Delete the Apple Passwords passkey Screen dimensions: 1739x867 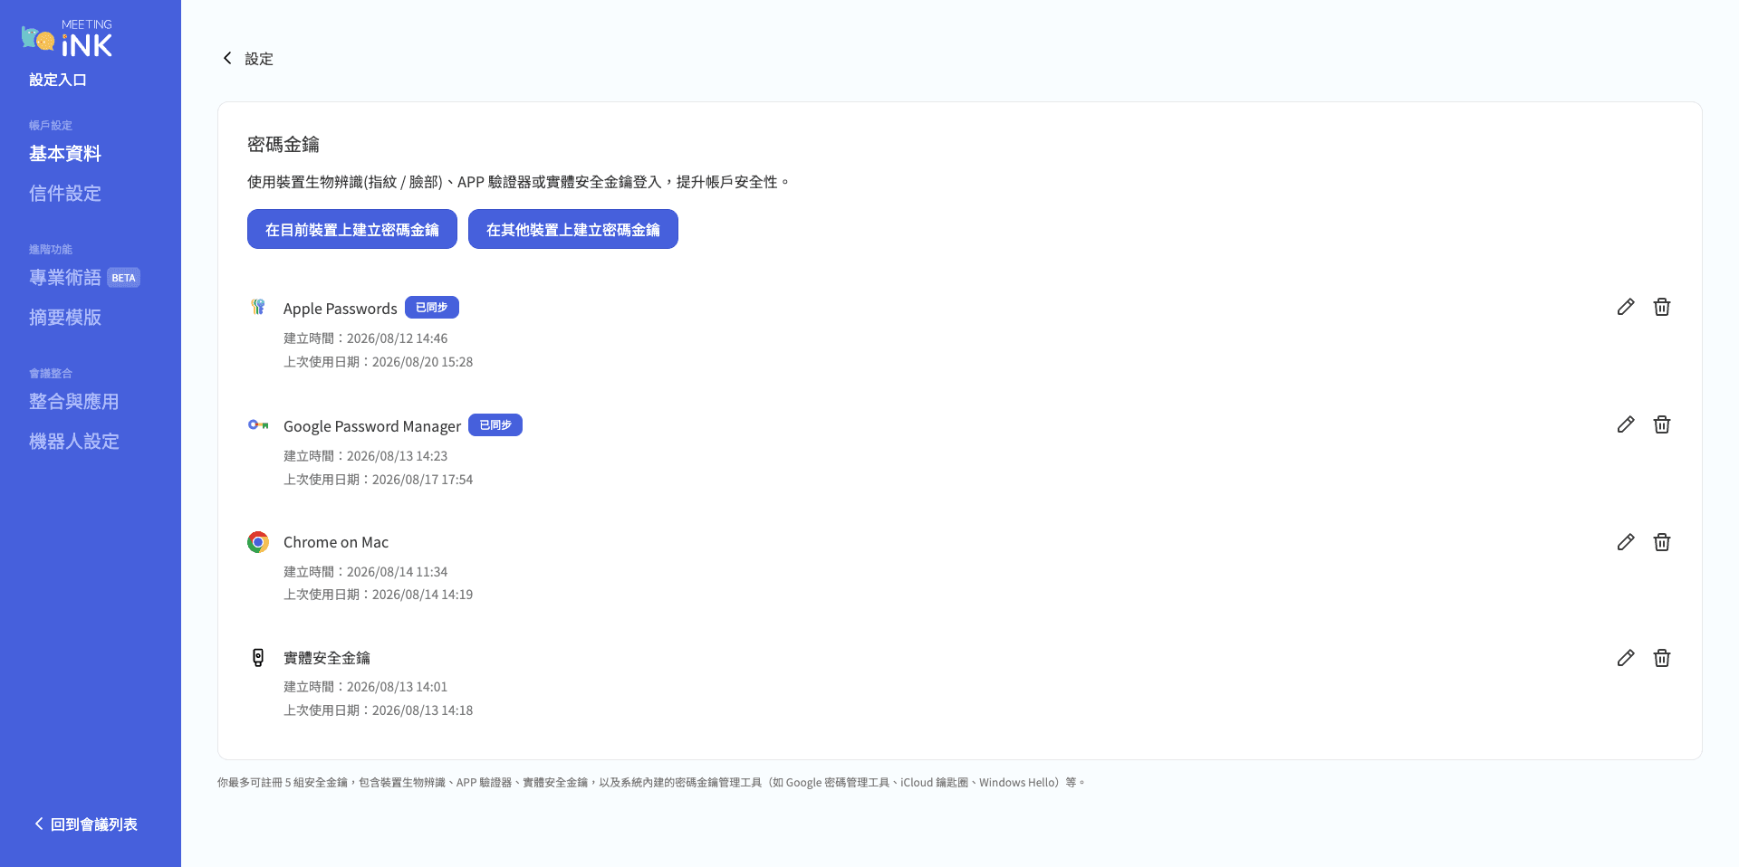pyautogui.click(x=1662, y=307)
